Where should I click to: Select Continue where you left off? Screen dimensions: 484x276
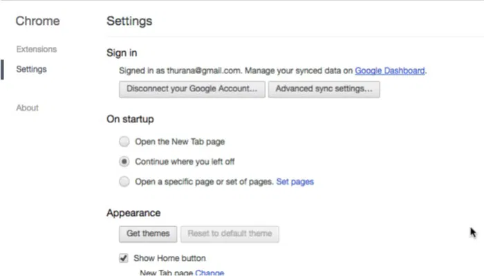click(124, 161)
